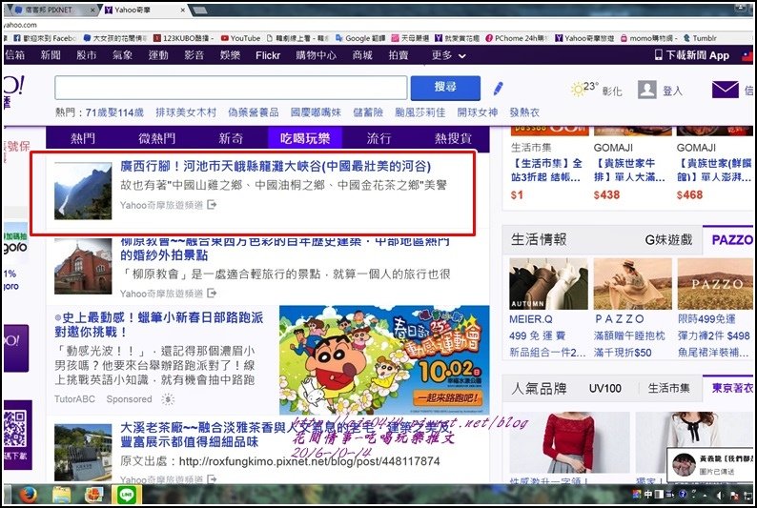This screenshot has height=508, width=757.
Task: Select the 熱門 tab
Action: 83,138
